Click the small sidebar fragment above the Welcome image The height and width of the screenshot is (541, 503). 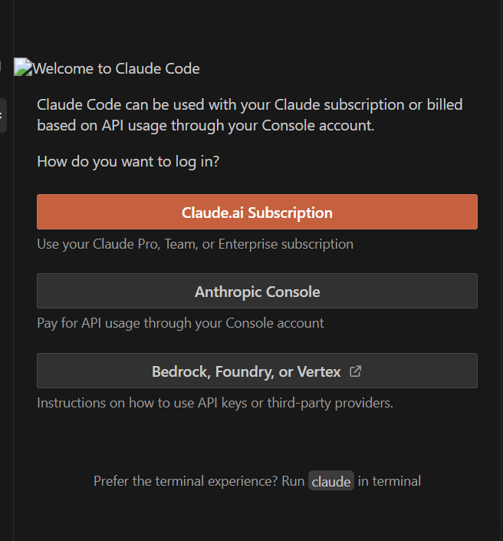pyautogui.click(x=2, y=65)
